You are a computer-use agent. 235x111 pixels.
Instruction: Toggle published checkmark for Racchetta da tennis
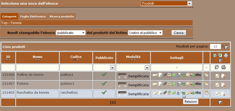tap(104, 92)
